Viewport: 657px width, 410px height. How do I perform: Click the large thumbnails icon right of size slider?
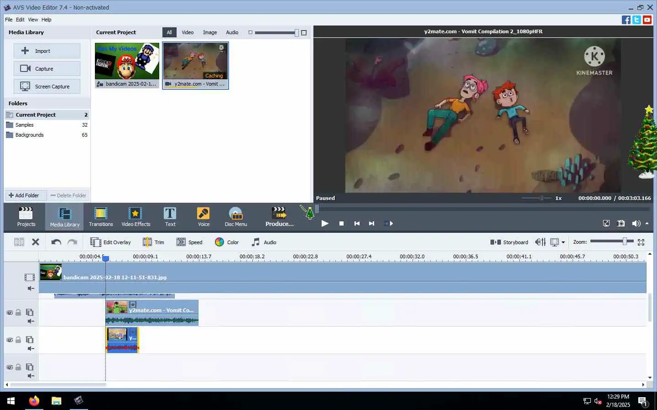[304, 32]
